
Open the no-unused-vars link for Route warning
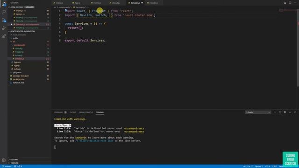[134, 132]
